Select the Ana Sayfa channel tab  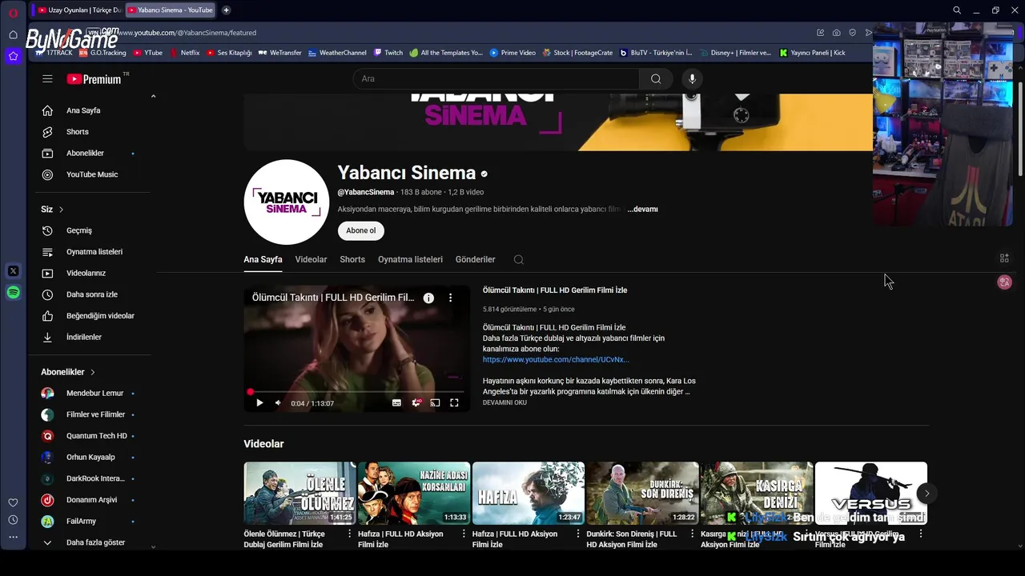[263, 259]
